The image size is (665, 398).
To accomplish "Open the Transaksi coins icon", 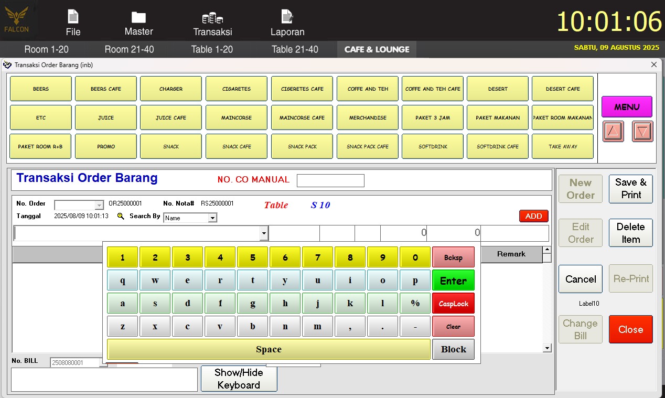I will [x=212, y=17].
